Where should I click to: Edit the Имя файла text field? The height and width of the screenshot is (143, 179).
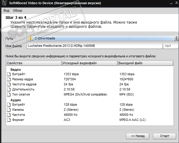click(x=95, y=46)
